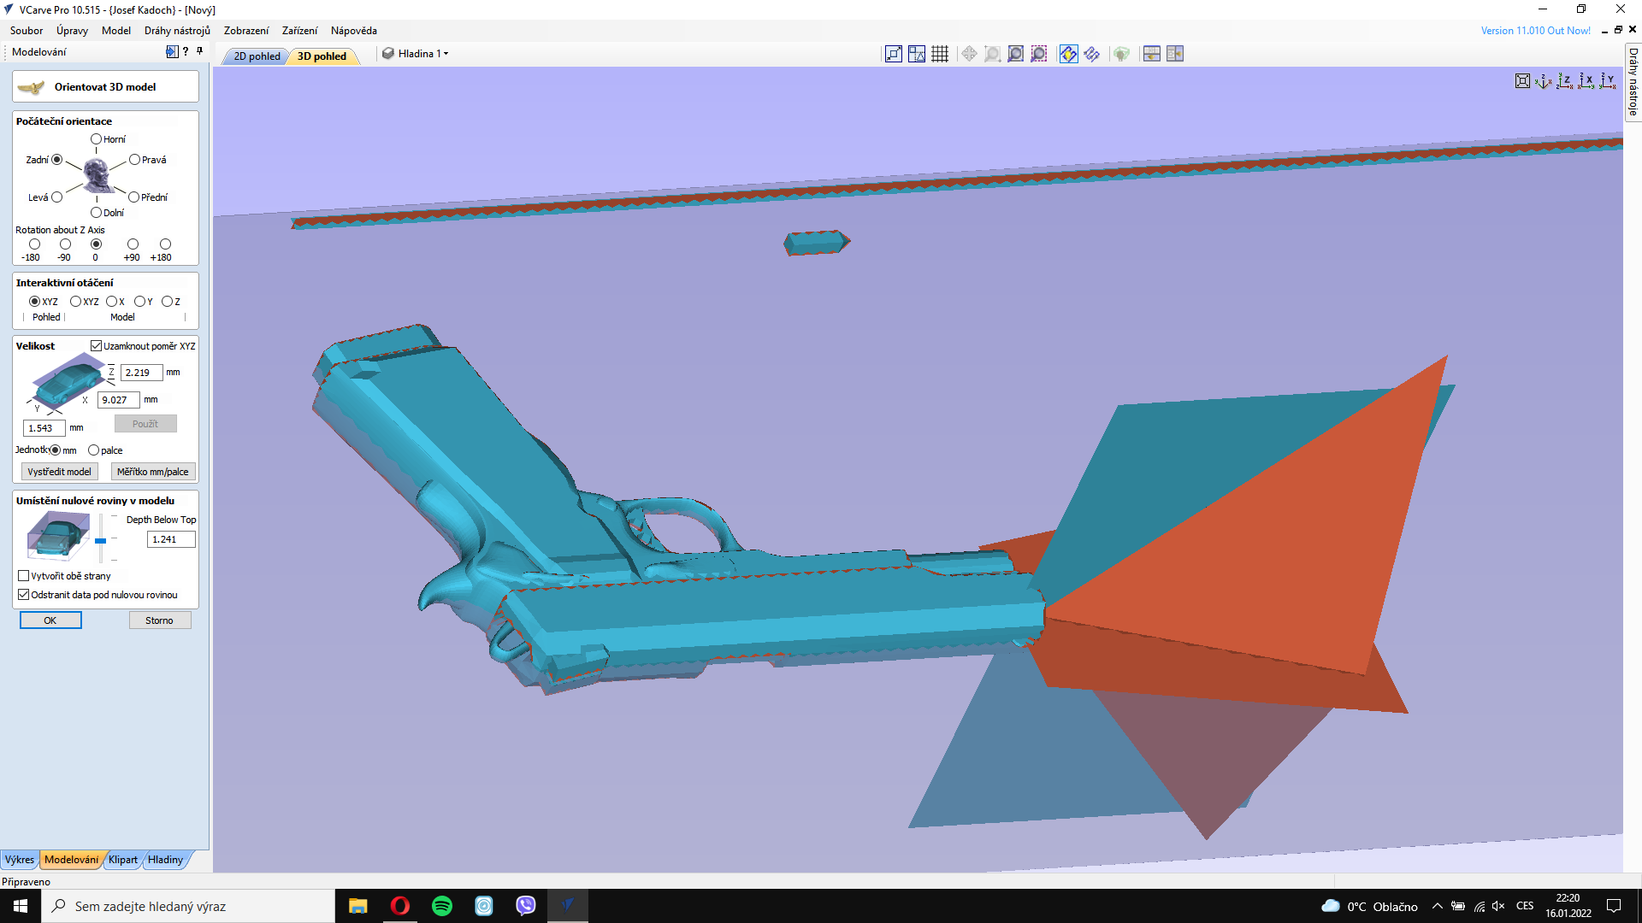Click the tile windows horizontally icon
This screenshot has width=1642, height=923.
[1152, 54]
